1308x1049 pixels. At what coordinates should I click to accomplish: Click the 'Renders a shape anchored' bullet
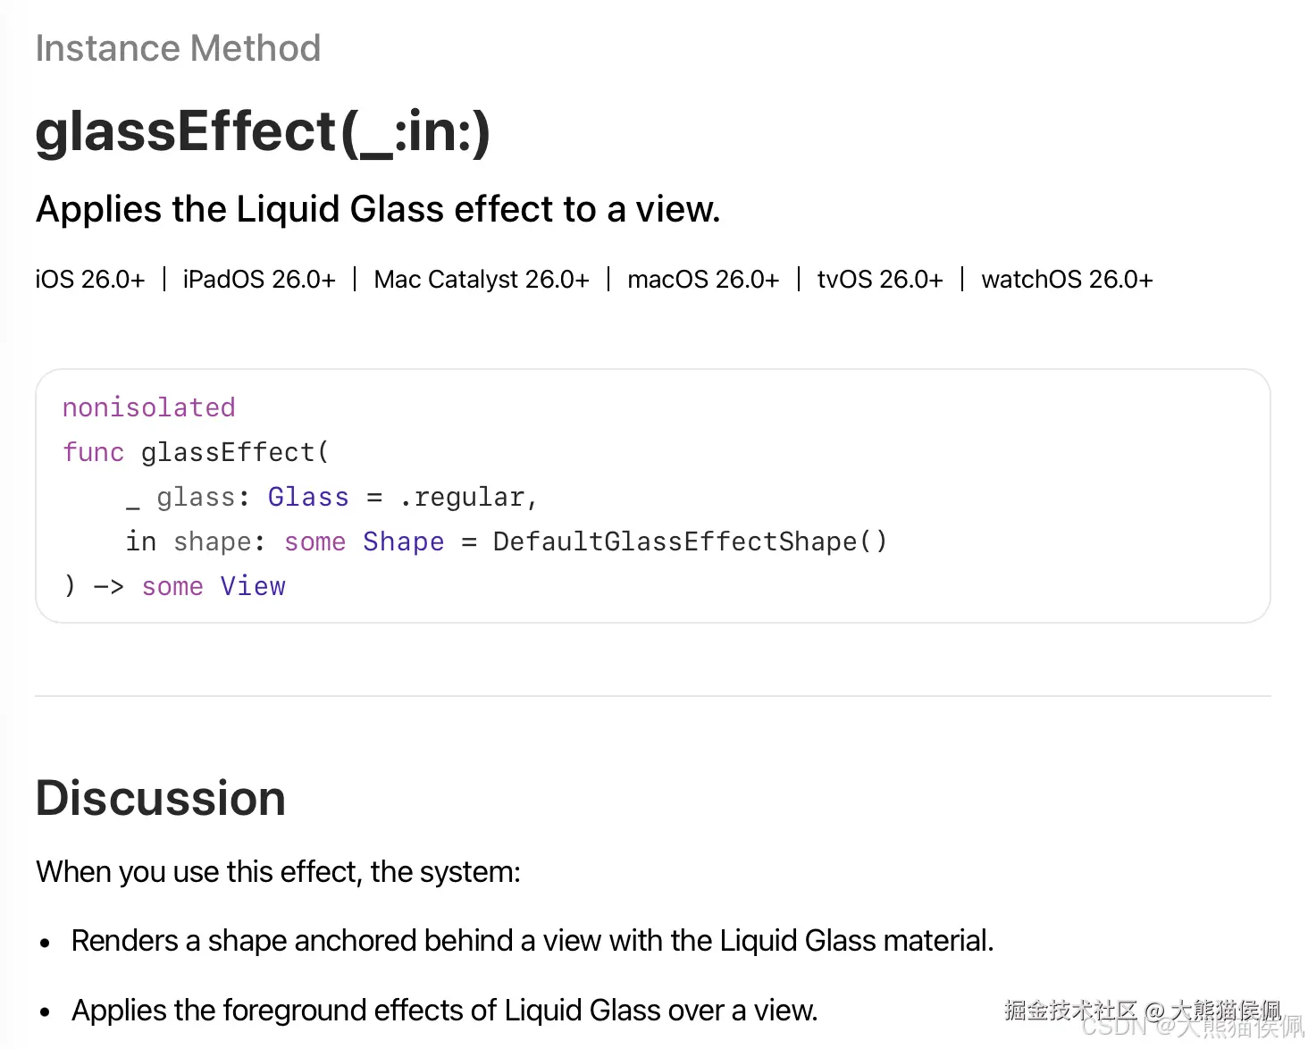pos(532,941)
